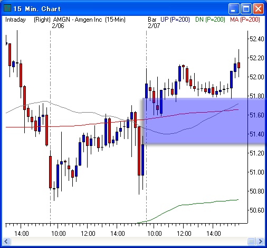
Task: Click the 15 Min. Chart title bar text
Action: pyautogui.click(x=37, y=9)
